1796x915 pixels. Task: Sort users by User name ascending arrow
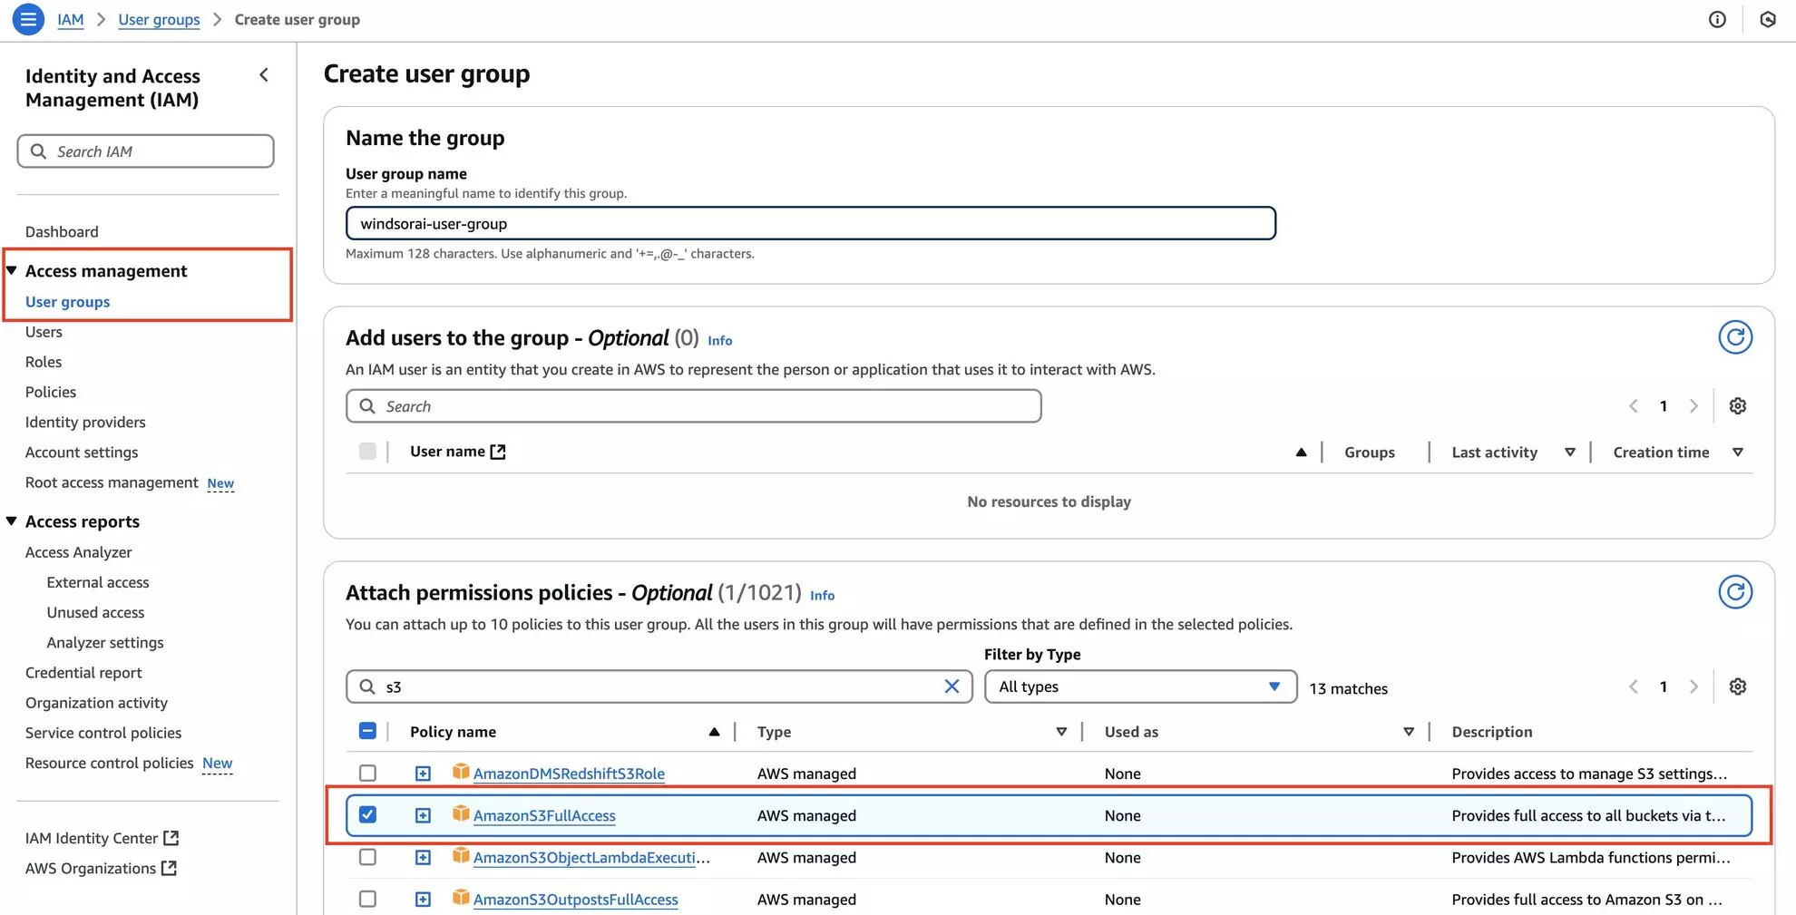click(x=1301, y=453)
